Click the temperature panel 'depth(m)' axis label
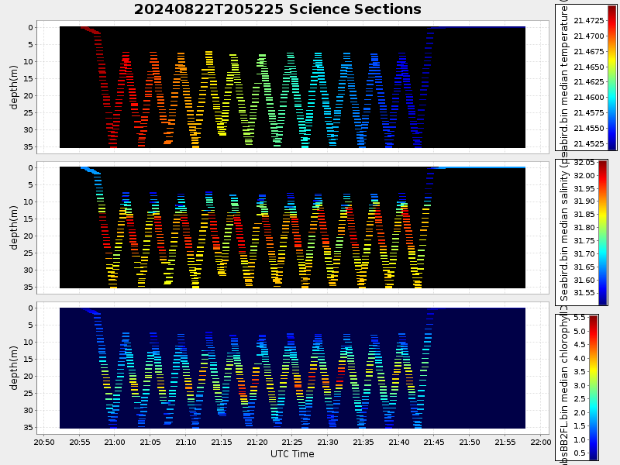 (x=14, y=88)
